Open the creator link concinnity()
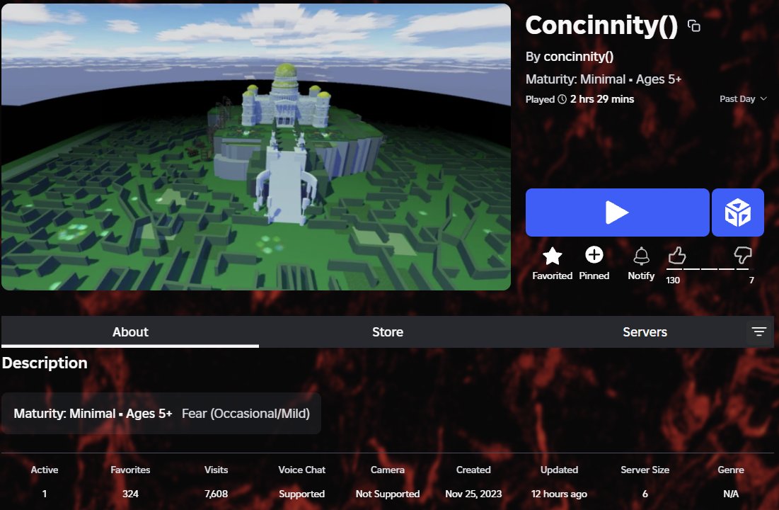Image resolution: width=779 pixels, height=510 pixels. pos(578,57)
